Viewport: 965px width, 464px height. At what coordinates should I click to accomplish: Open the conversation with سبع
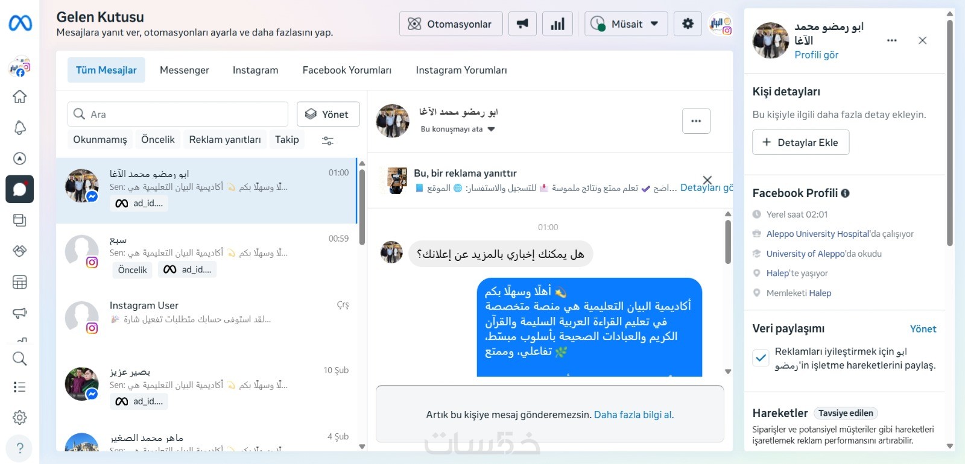[206, 256]
